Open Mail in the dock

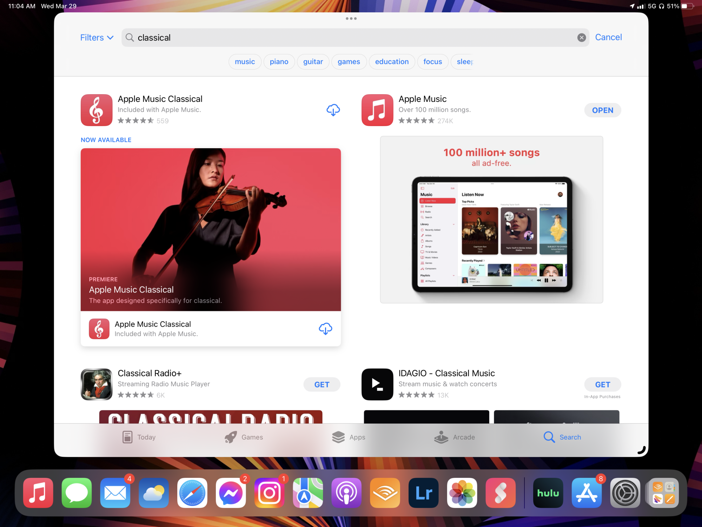coord(115,493)
